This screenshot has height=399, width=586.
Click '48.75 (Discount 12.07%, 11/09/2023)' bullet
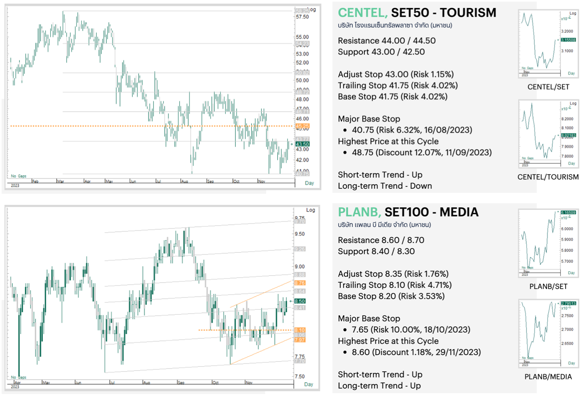422,152
